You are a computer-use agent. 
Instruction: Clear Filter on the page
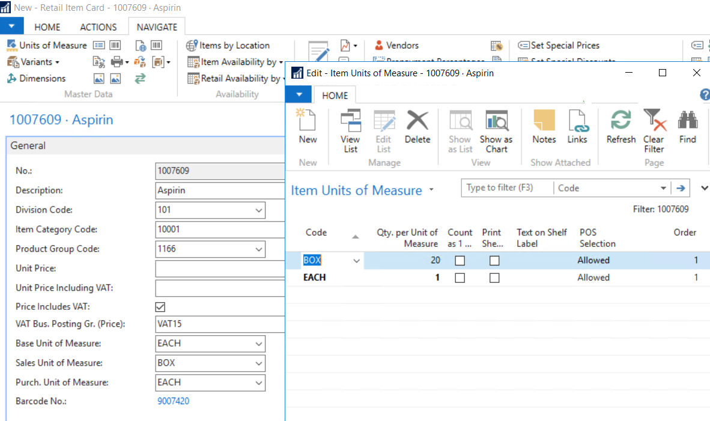(x=654, y=131)
